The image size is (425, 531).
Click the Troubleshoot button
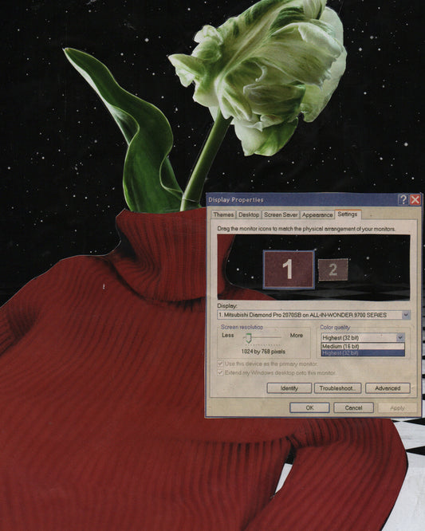337,388
